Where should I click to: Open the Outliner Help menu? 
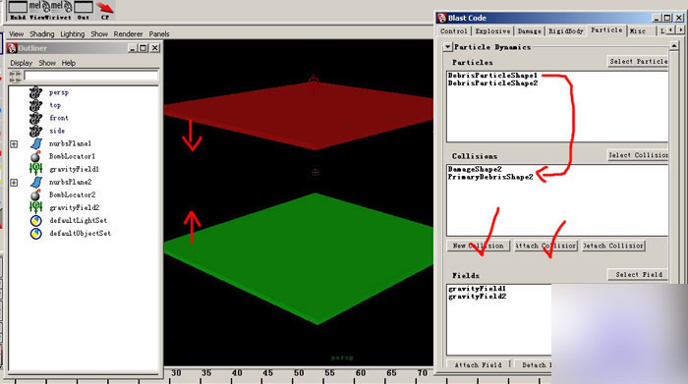69,63
